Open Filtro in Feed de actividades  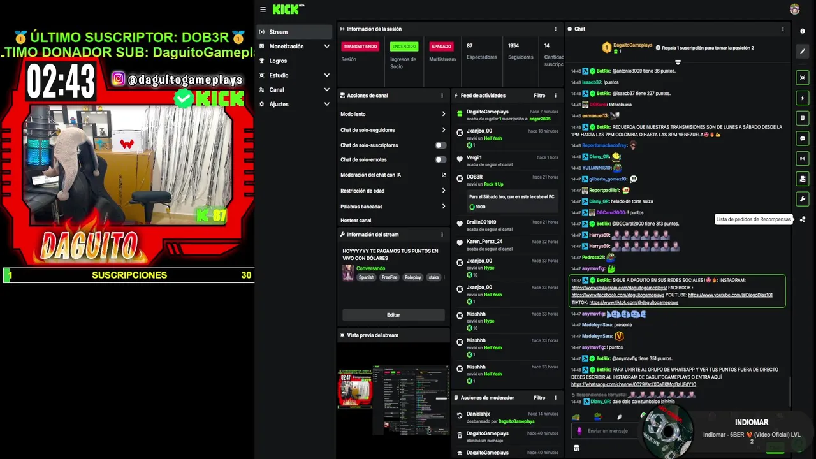tap(539, 96)
